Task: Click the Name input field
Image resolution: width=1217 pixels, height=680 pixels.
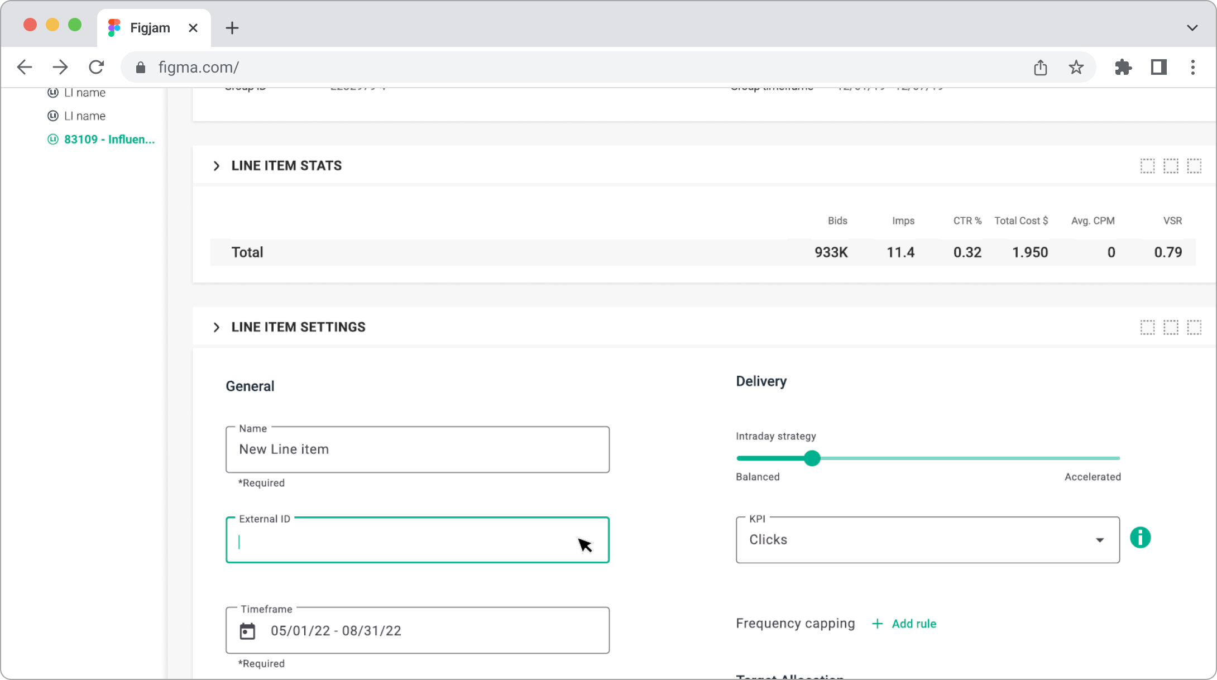Action: [418, 449]
